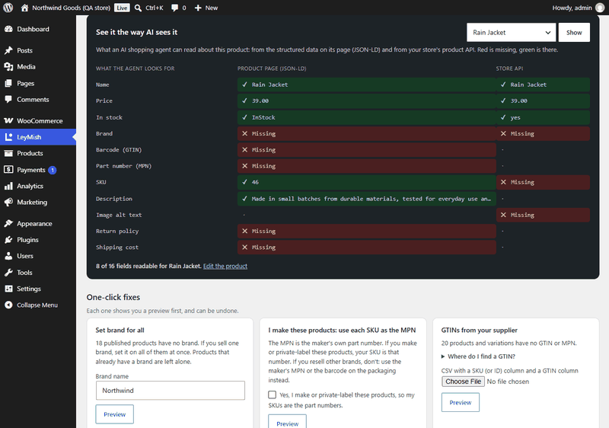This screenshot has width=609, height=428.
Task: Click the Payments notification badge
Action: point(53,170)
